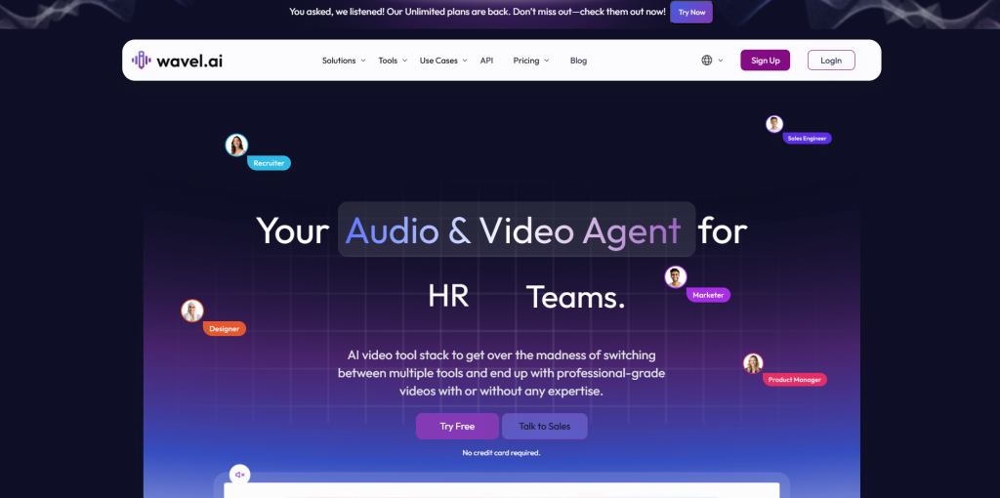This screenshot has height=498, width=1000.
Task: Go to the API page
Action: click(486, 61)
